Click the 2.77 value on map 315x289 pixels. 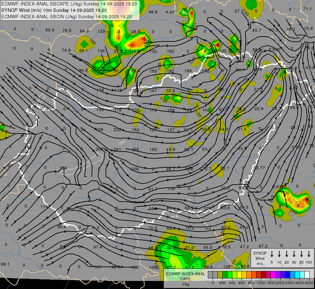click(261, 168)
